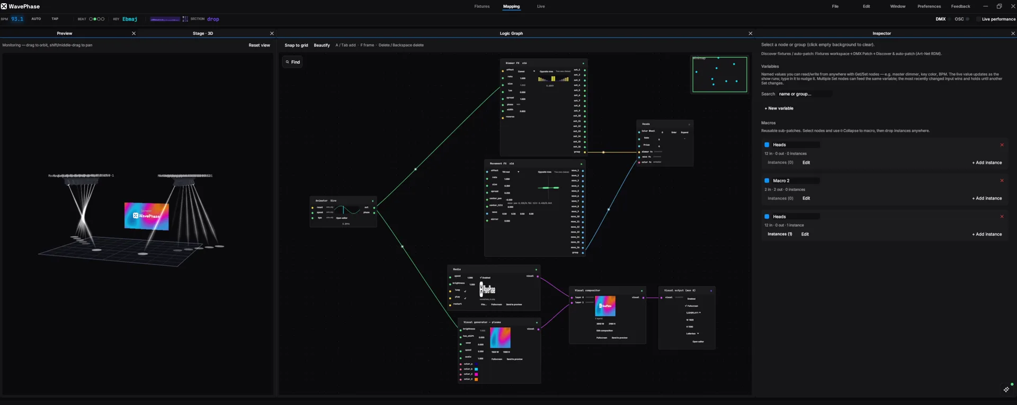
Task: Click the Dimmer FX group output port
Action: [x=585, y=152]
